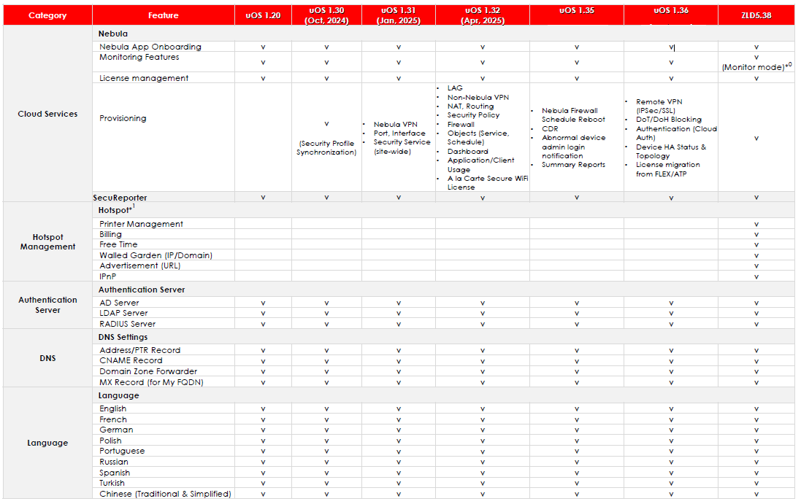
Task: Select the uOS 1.20 column header
Action: coord(263,15)
